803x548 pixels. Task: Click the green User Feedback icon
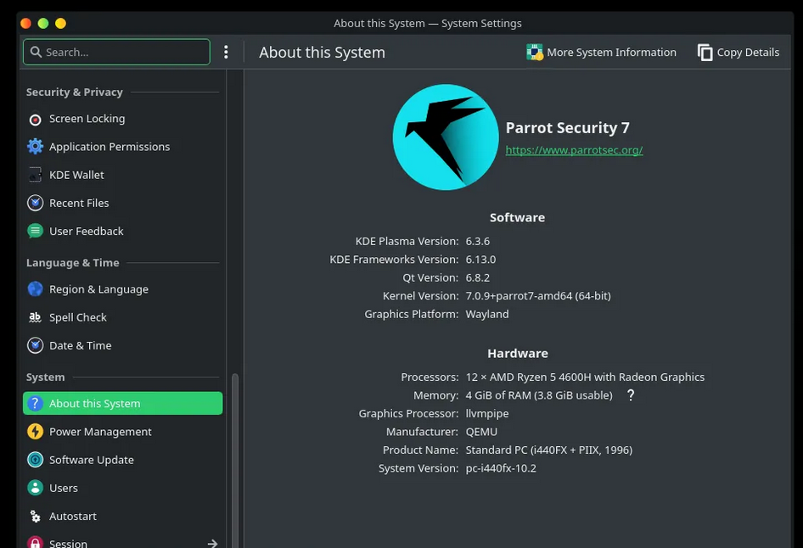[x=35, y=232]
